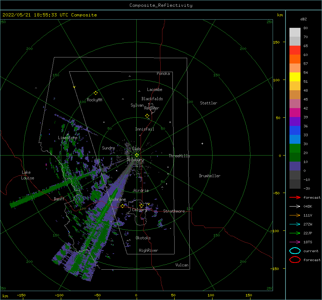Click the Didsbury town label
Image resolution: width=322 pixels, height=300 pixels.
[135, 160]
